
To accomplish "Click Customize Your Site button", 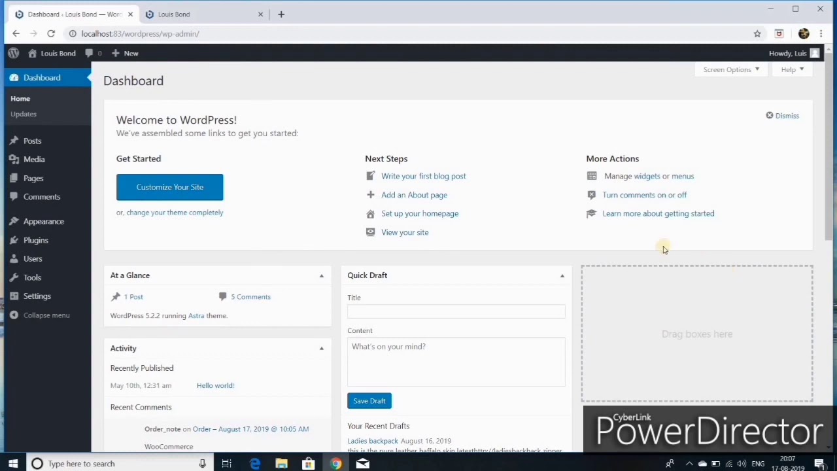I will 170,187.
